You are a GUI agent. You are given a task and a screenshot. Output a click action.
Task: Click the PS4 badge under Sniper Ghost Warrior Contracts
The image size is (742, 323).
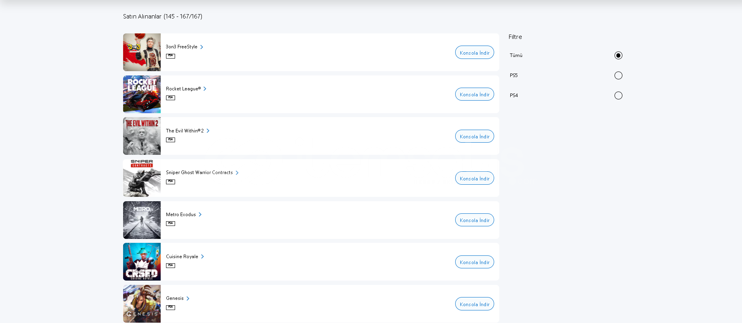click(170, 182)
